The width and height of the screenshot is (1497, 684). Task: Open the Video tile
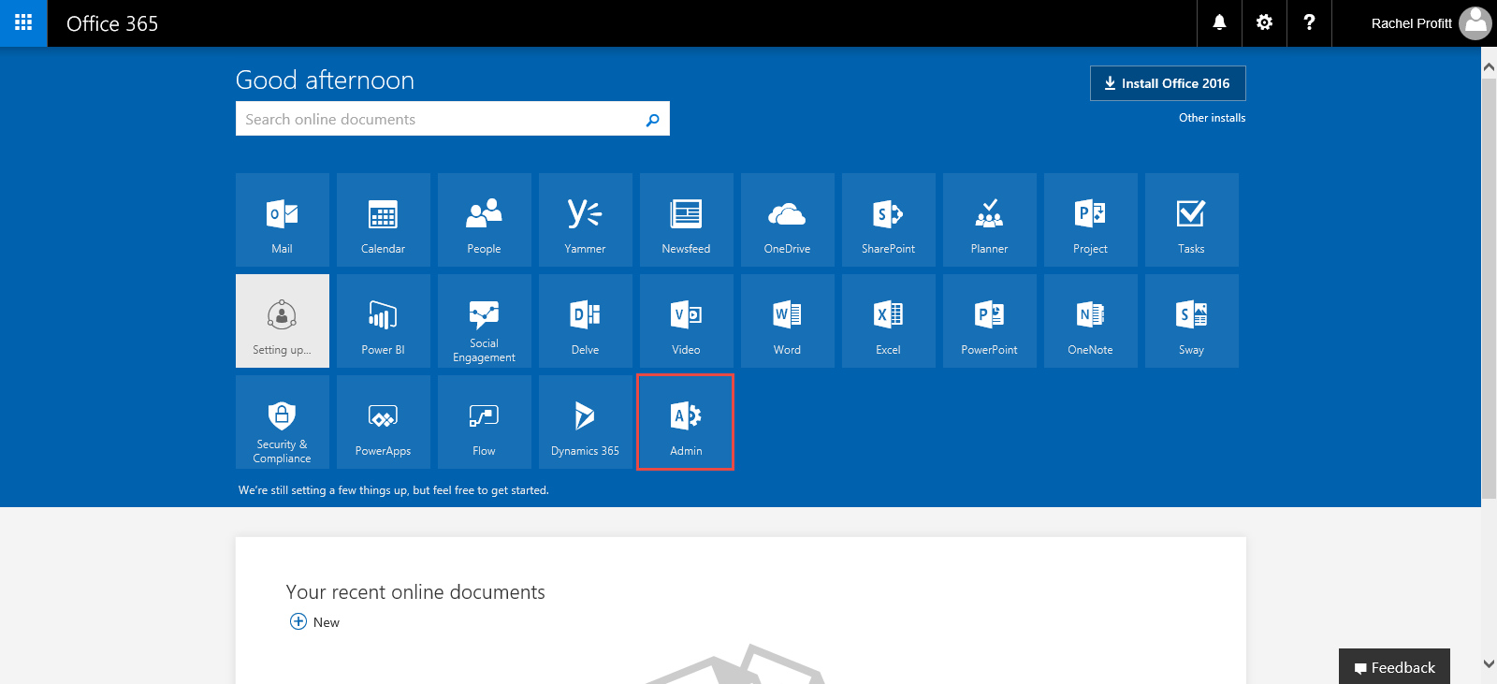(687, 321)
